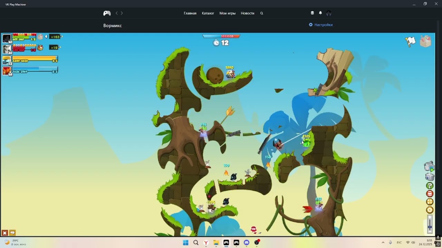Open notifications bell icon
Viewport: 442px width, 248px height.
(320, 13)
